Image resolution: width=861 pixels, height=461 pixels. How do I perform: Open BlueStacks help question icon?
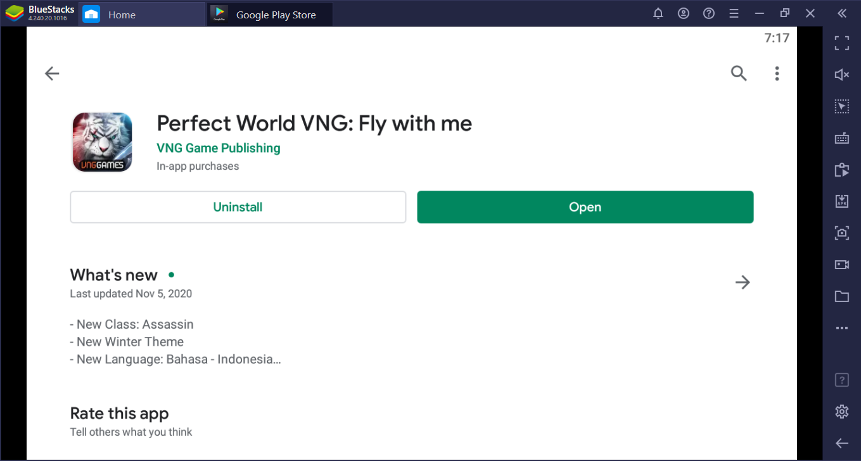click(709, 13)
